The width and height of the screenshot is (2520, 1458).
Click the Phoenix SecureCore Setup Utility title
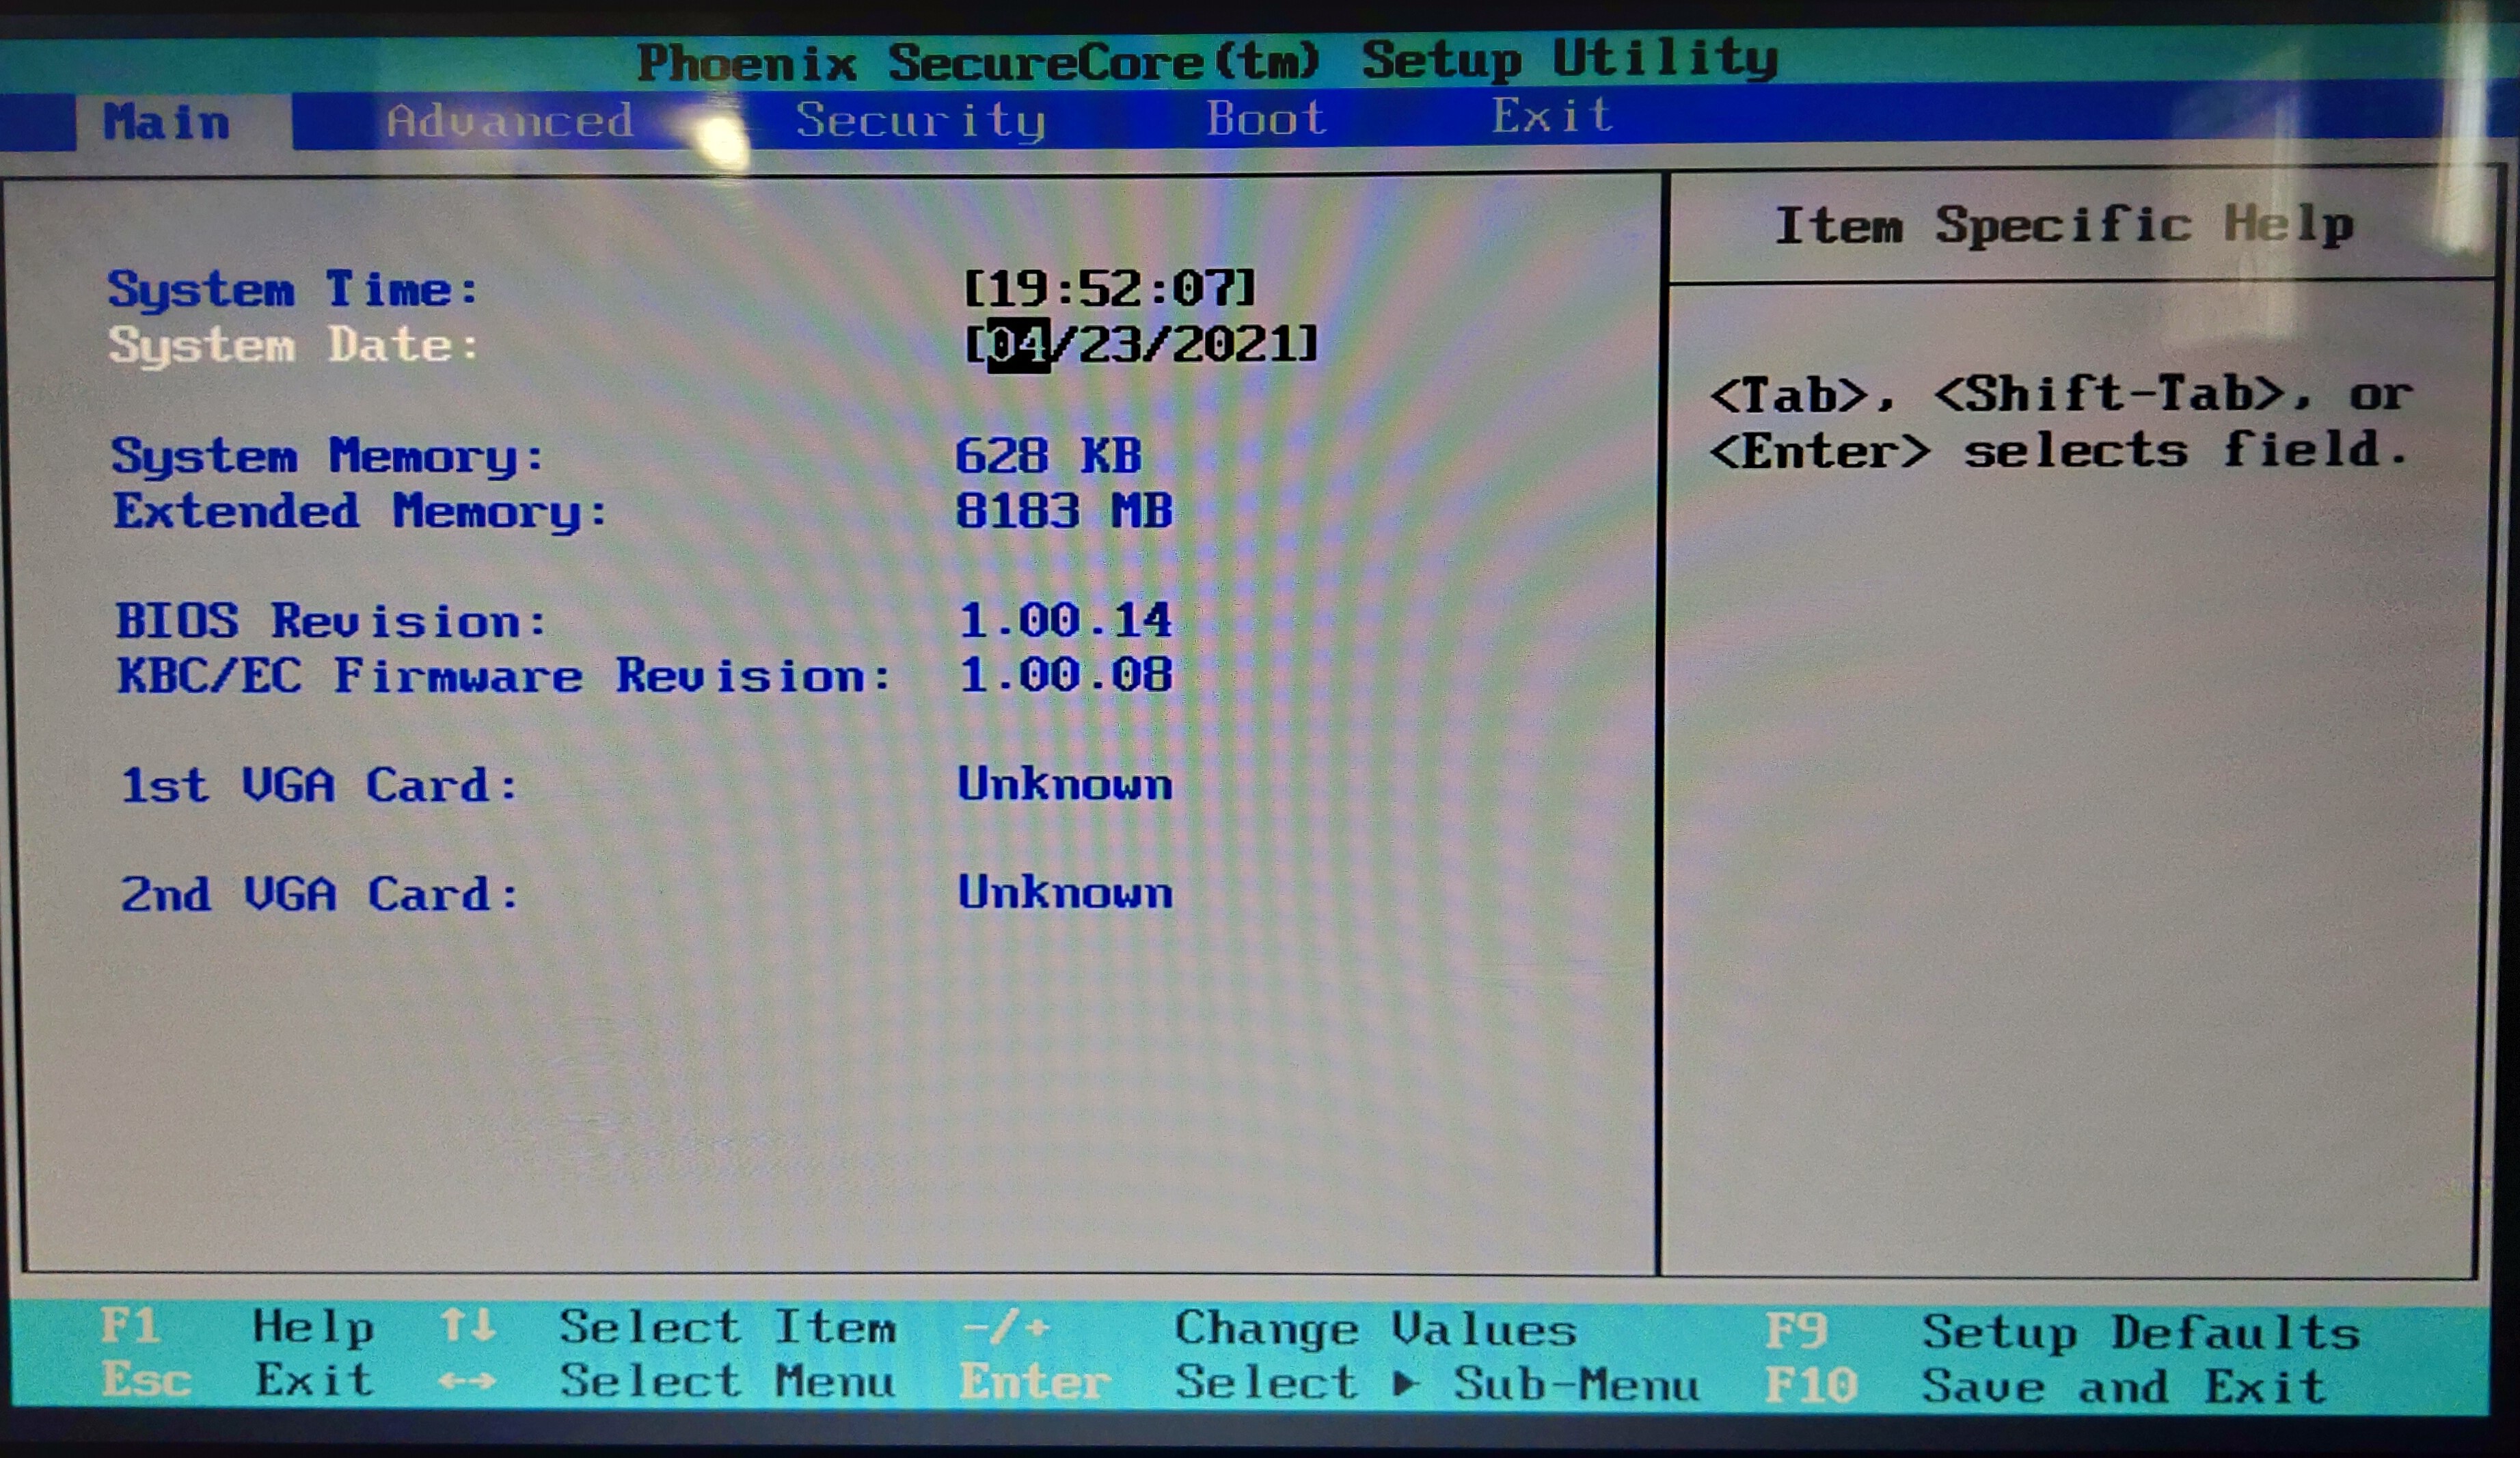[x=1208, y=61]
